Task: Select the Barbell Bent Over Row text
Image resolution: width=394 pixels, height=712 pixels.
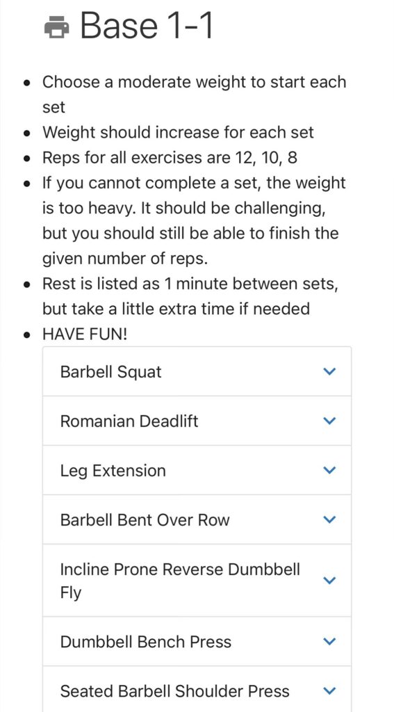Action: (145, 520)
